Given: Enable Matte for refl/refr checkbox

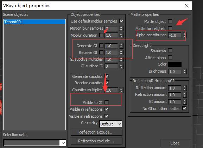Looking at the screenshot, I should tap(170, 28).
